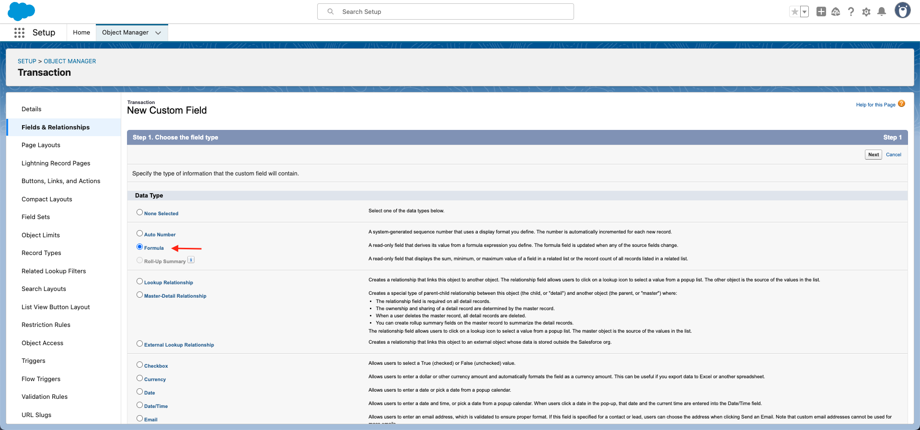Open Compact Layouts in sidebar
Image resolution: width=920 pixels, height=430 pixels.
(46, 199)
